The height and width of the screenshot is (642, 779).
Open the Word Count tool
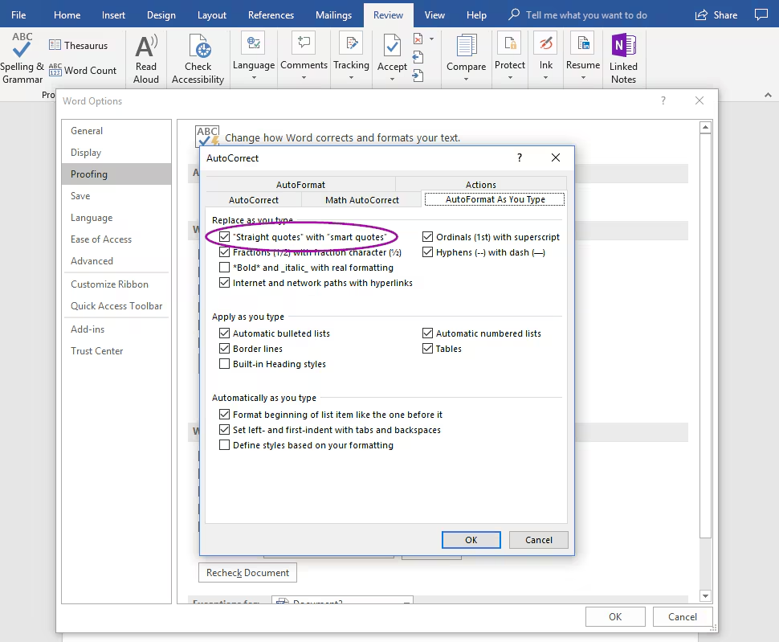[x=83, y=71]
